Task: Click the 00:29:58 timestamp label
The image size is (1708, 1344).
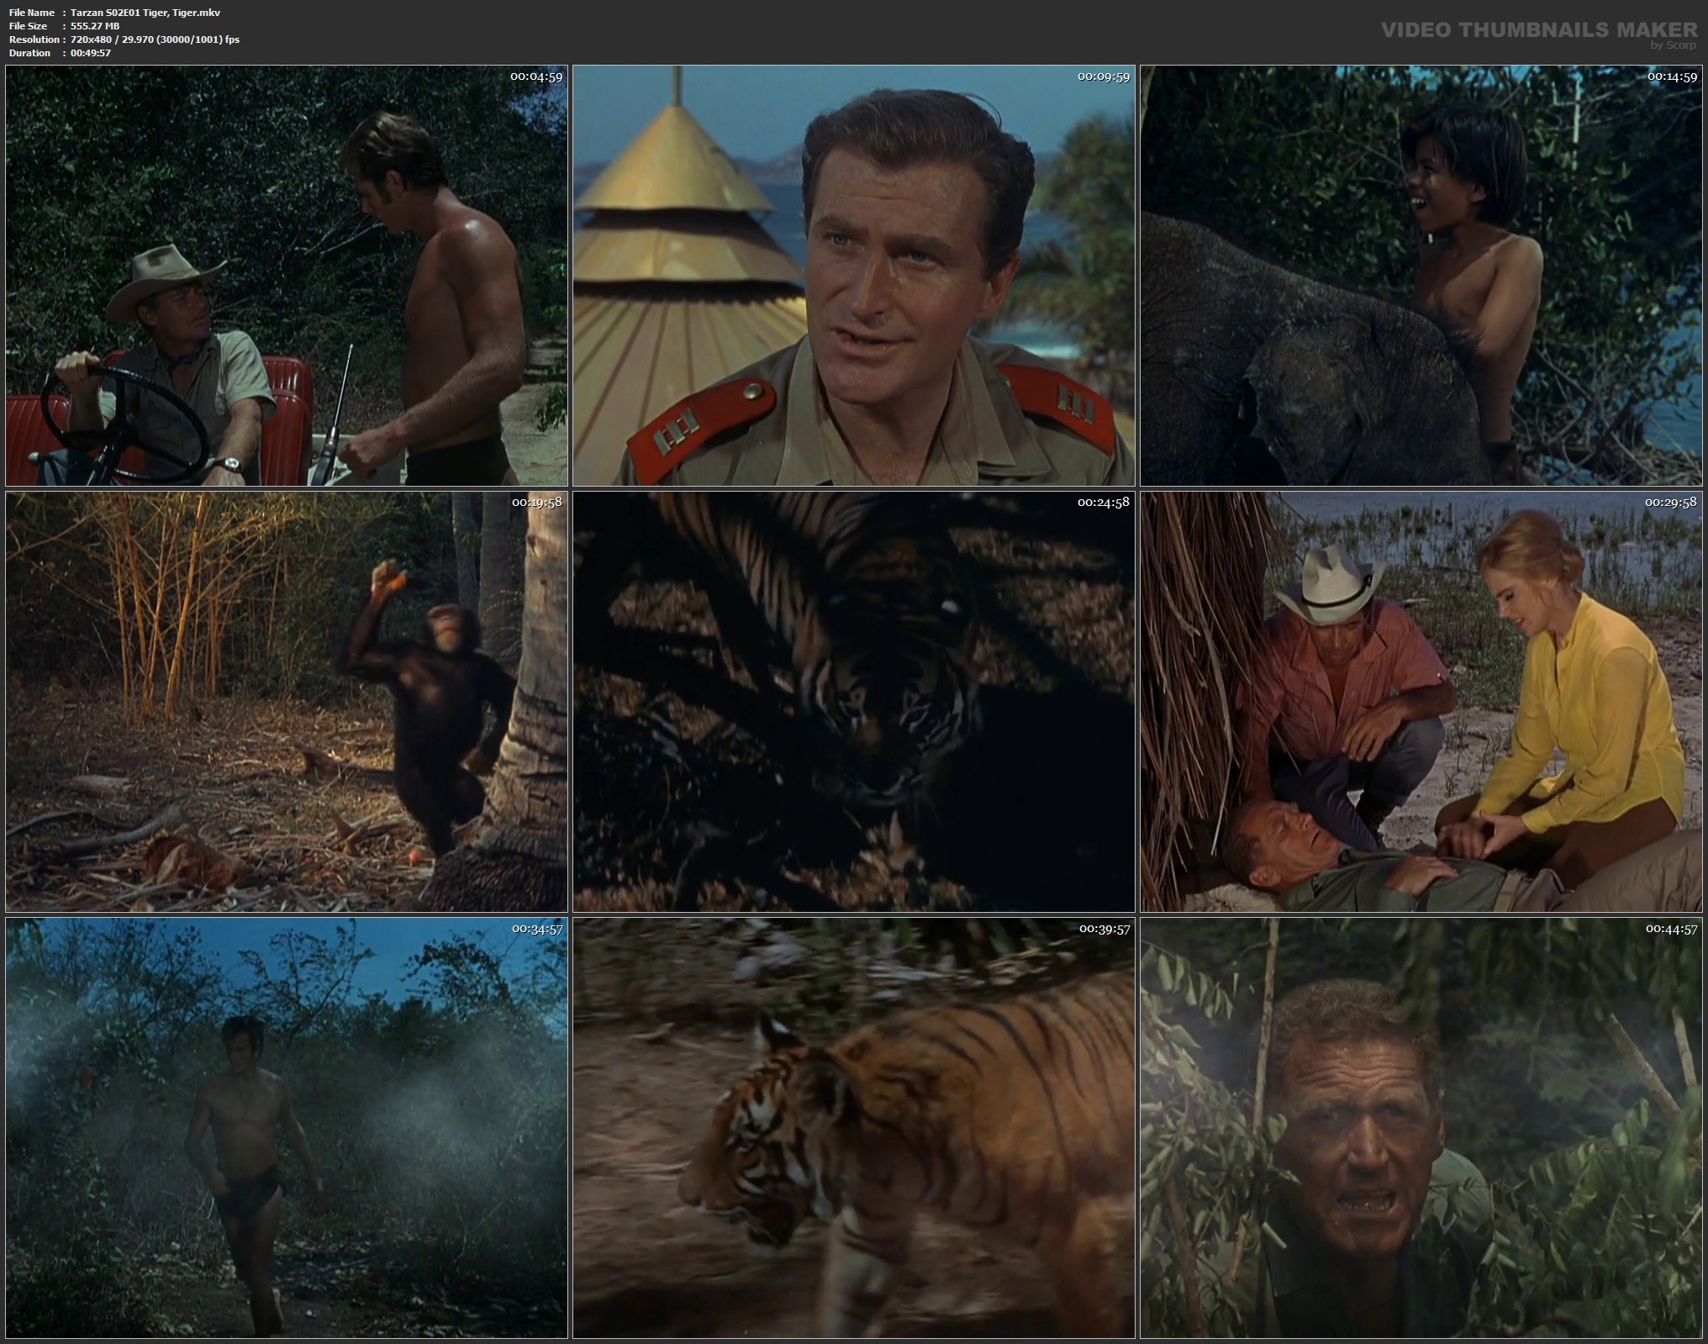Action: [1671, 503]
